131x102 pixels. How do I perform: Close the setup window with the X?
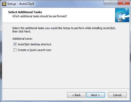[x=124, y=3]
